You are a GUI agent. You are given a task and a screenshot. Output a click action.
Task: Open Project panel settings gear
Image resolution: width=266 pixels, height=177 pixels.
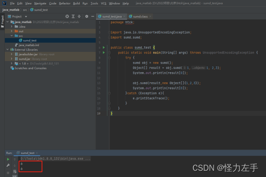pyautogui.click(x=87, y=16)
